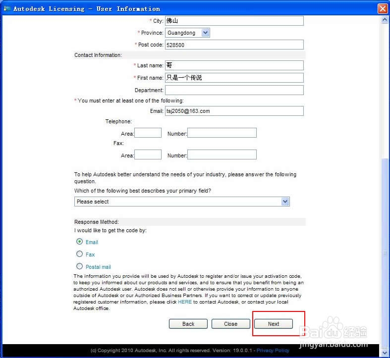This screenshot has height=358, width=390.
Task: Click the Back button
Action: pyautogui.click(x=188, y=324)
